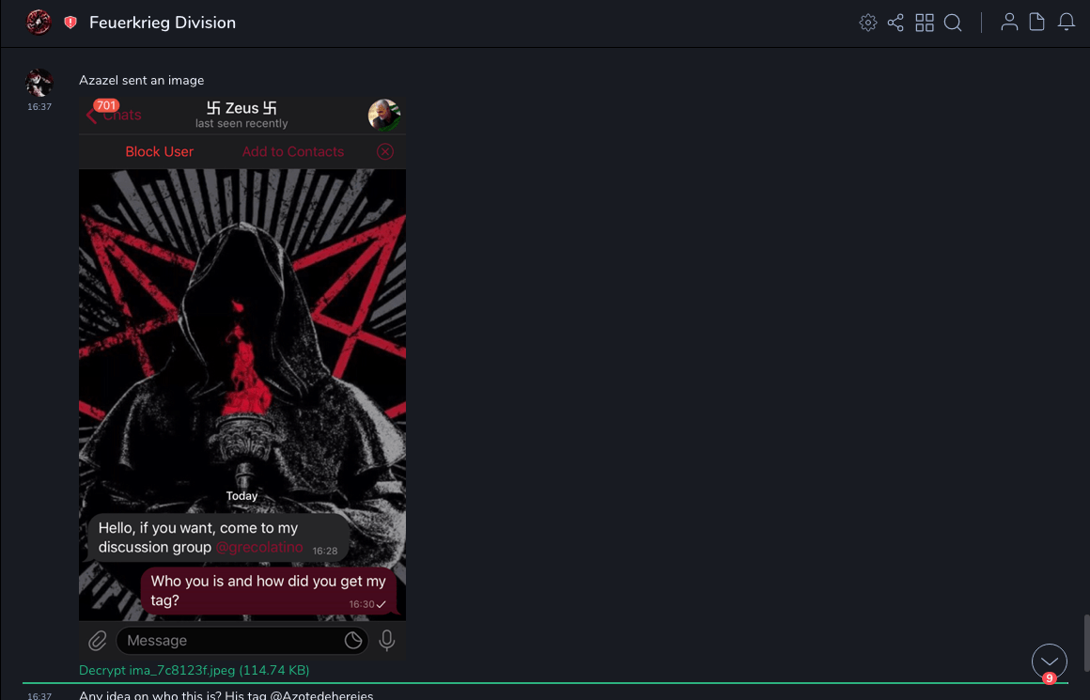
Task: Click Block User in the screenshot bar
Action: (159, 151)
